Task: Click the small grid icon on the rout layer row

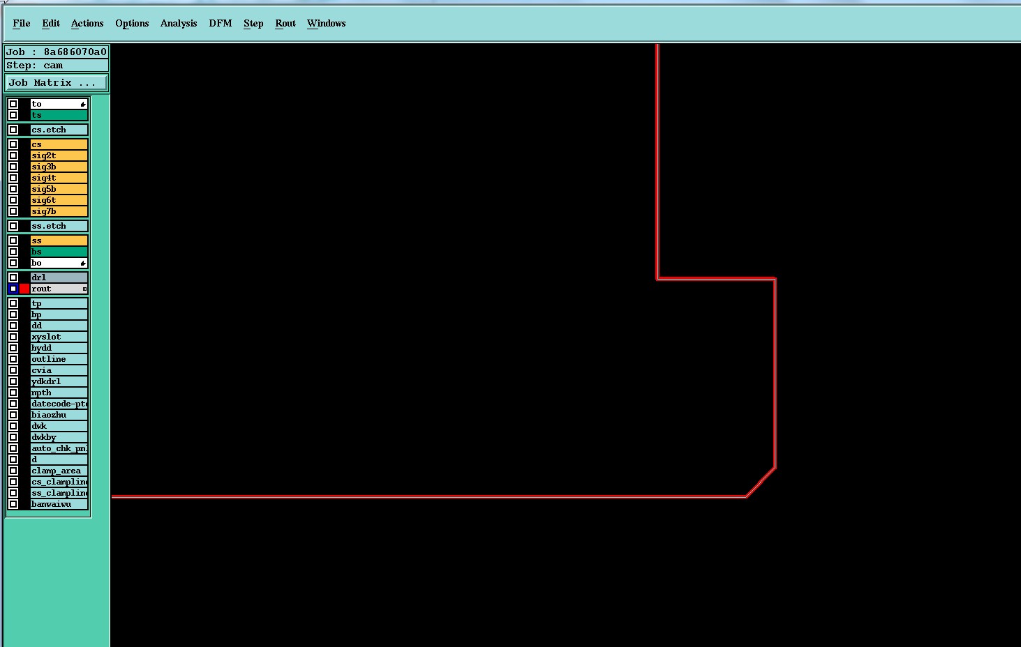Action: pos(84,289)
